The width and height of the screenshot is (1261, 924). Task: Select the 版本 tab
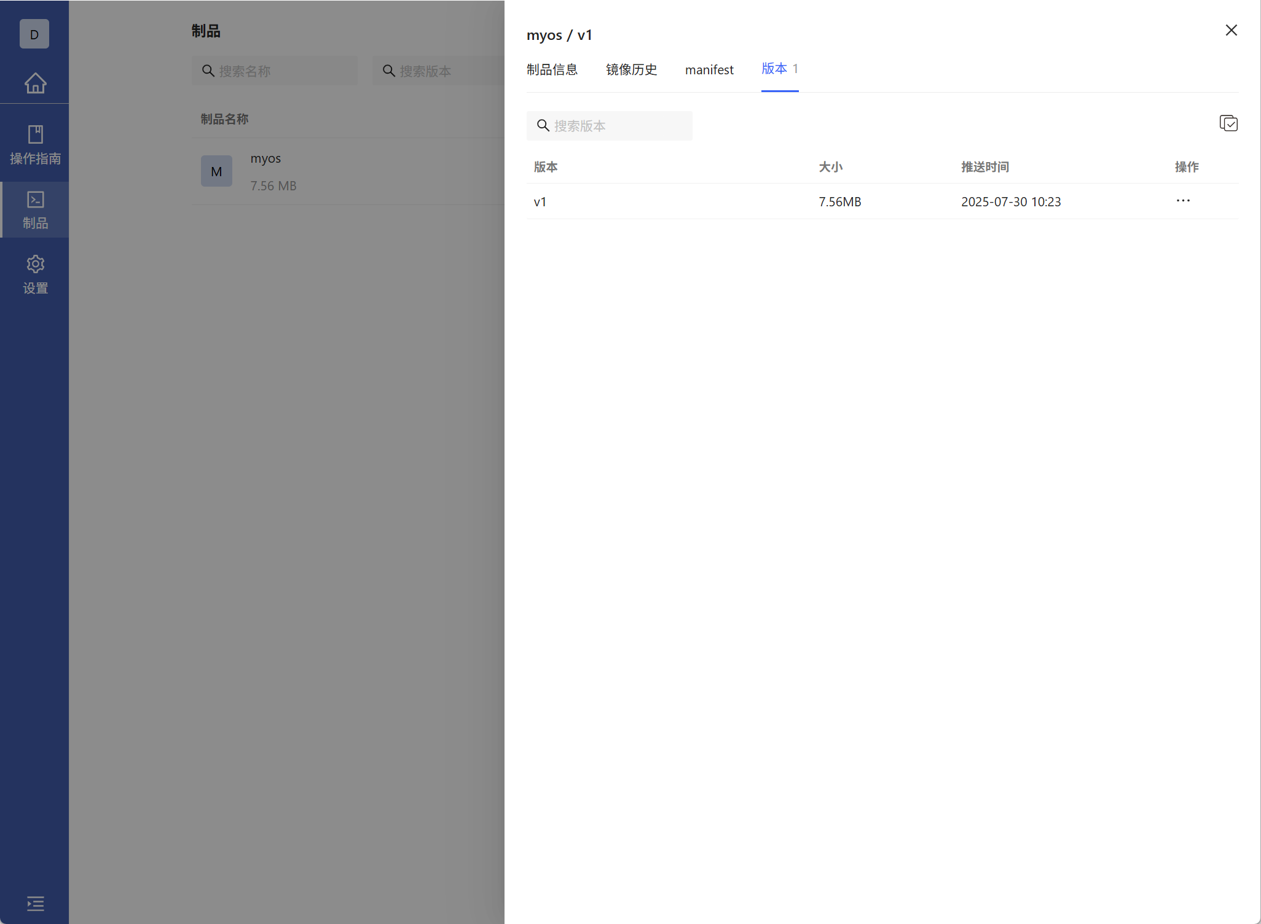point(779,69)
